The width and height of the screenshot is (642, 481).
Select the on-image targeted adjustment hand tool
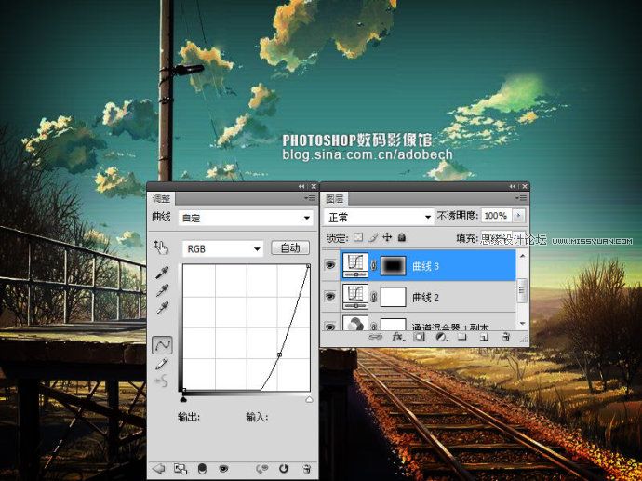click(x=161, y=247)
